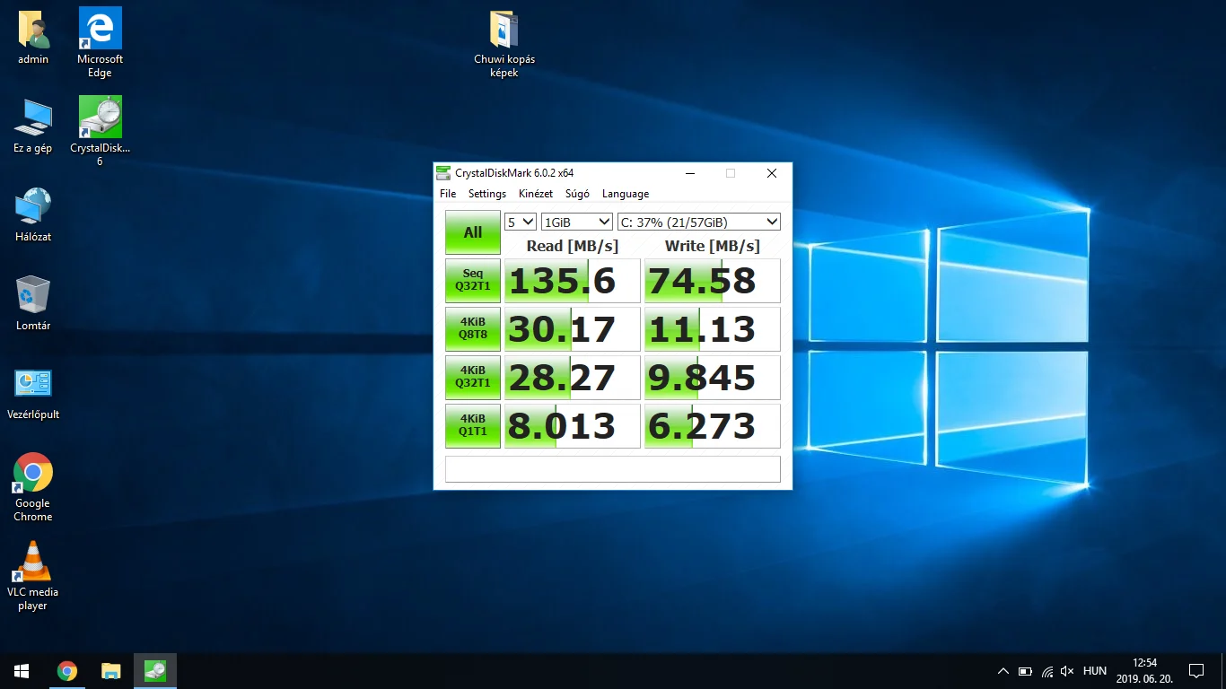Click the Chrome icon in the taskbar
Viewport: 1226px width, 689px height.
67,671
